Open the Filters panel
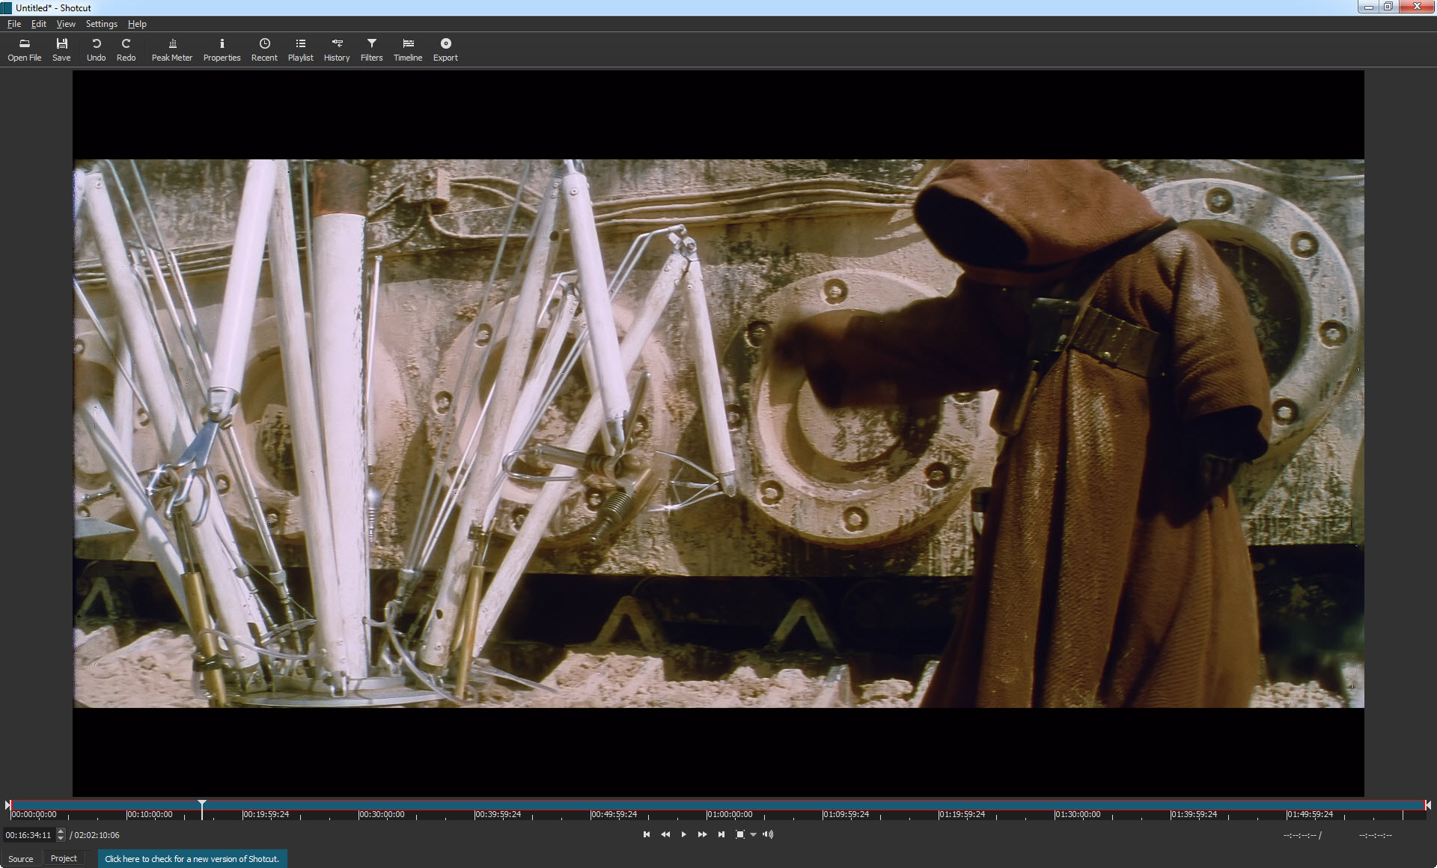 click(x=371, y=50)
